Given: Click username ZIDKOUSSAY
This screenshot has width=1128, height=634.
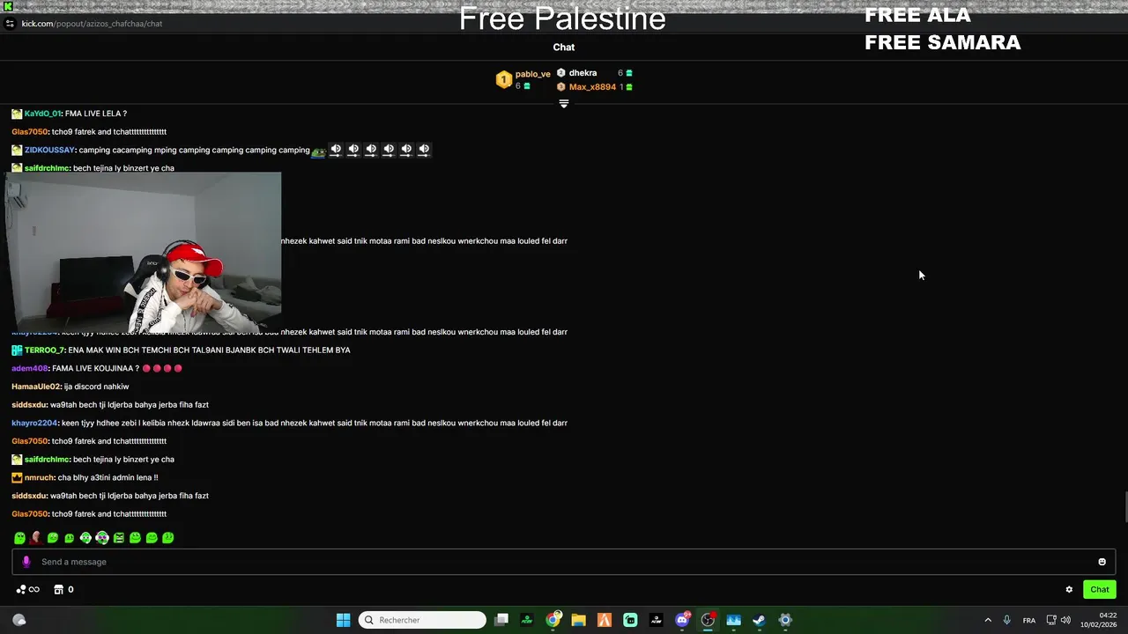Looking at the screenshot, I should [49, 151].
